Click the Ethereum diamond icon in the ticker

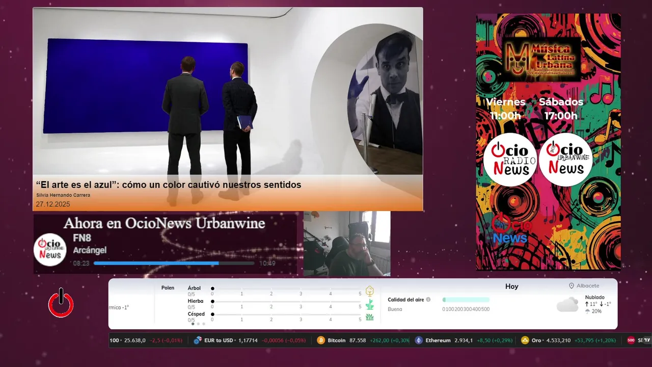tap(419, 340)
